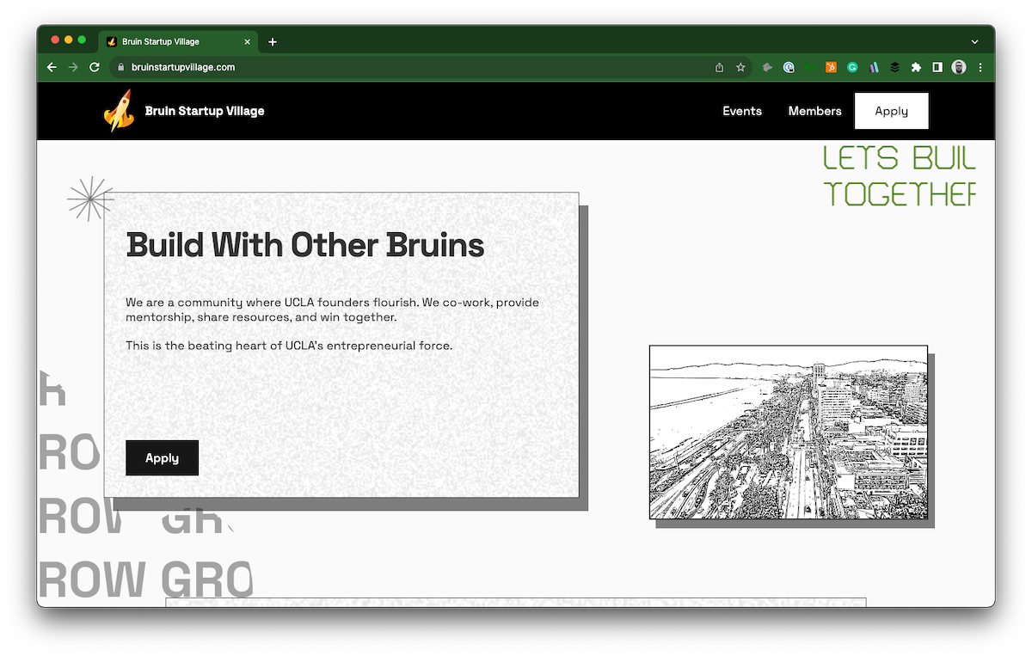The image size is (1032, 656).
Task: Click 'This is the beating heart' sentence
Action: [x=289, y=346]
